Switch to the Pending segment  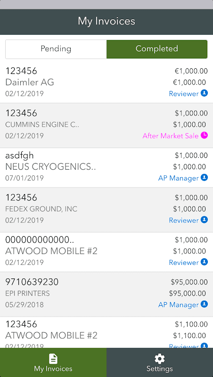click(x=56, y=49)
